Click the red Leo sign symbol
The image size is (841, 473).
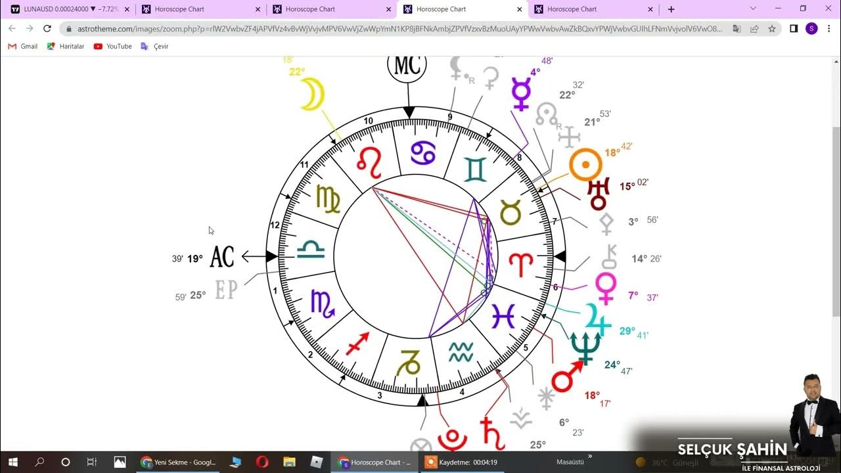coord(369,162)
